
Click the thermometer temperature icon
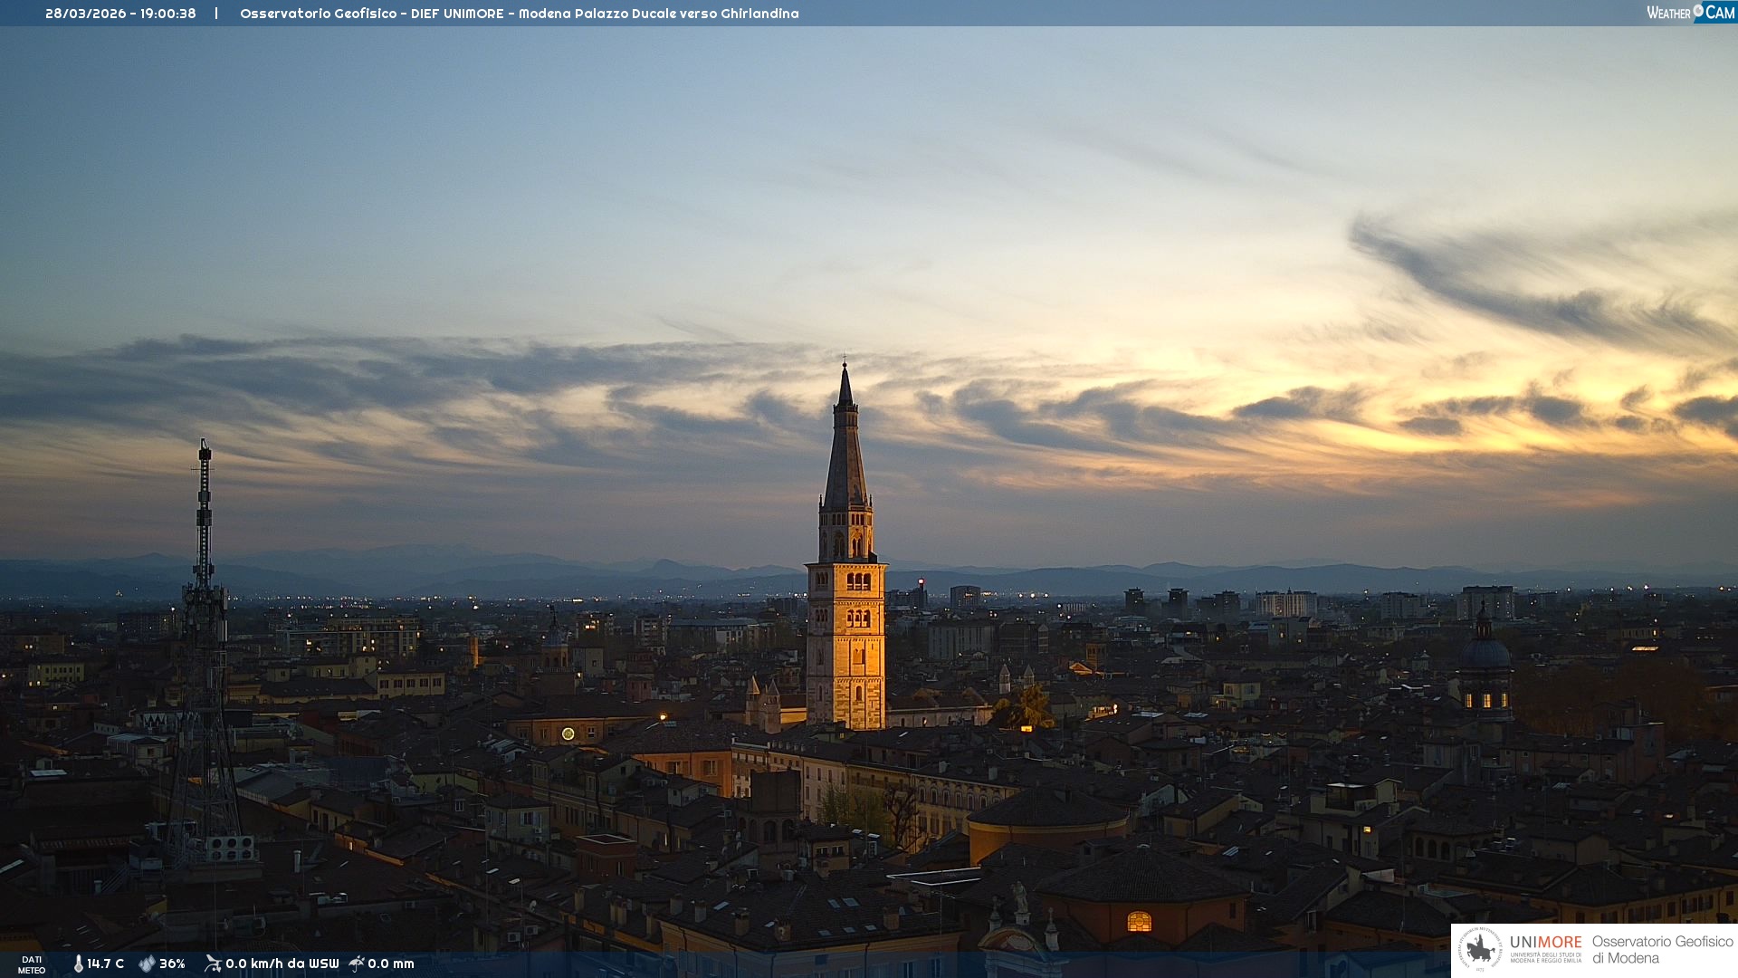coord(78,964)
